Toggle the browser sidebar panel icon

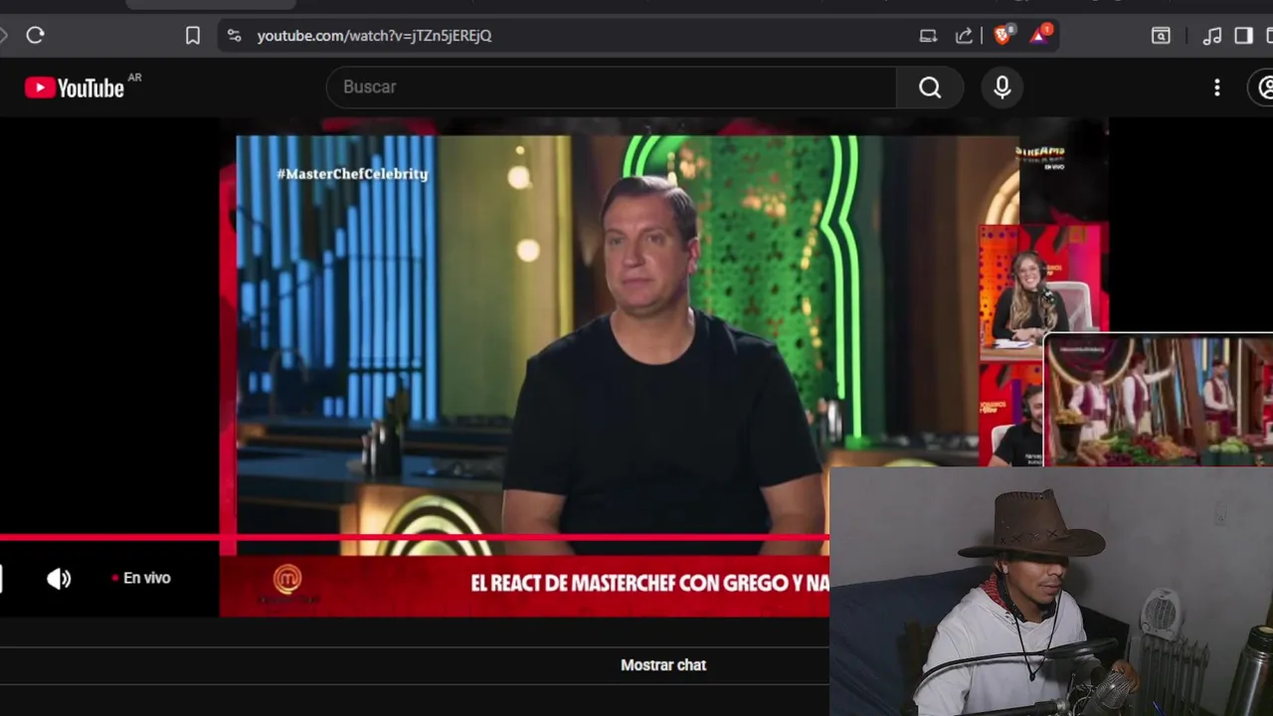coord(1243,36)
